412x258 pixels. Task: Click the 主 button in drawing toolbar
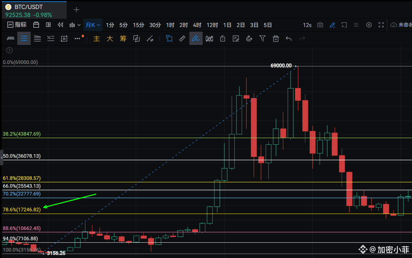[97, 39]
